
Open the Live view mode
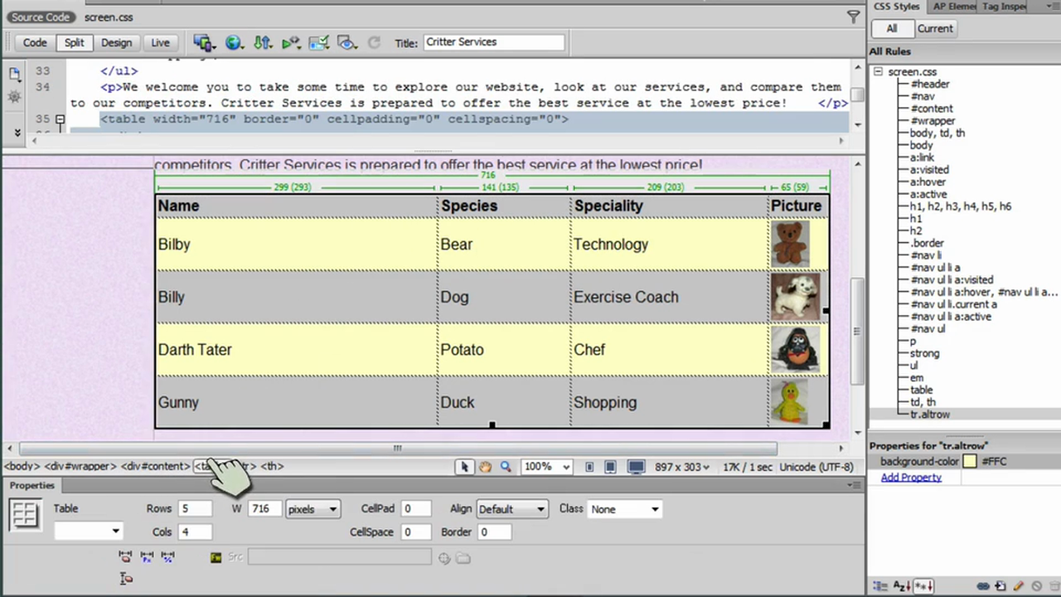point(160,42)
